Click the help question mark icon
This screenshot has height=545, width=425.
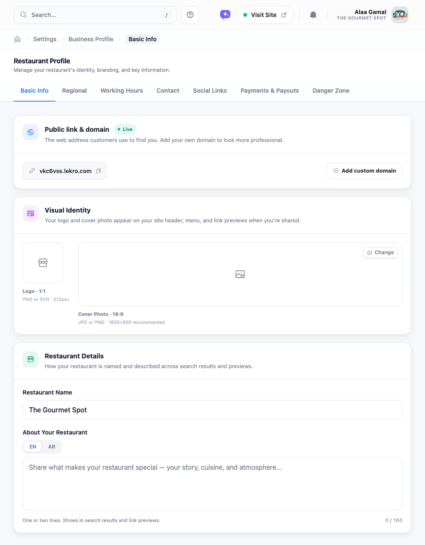tap(190, 15)
